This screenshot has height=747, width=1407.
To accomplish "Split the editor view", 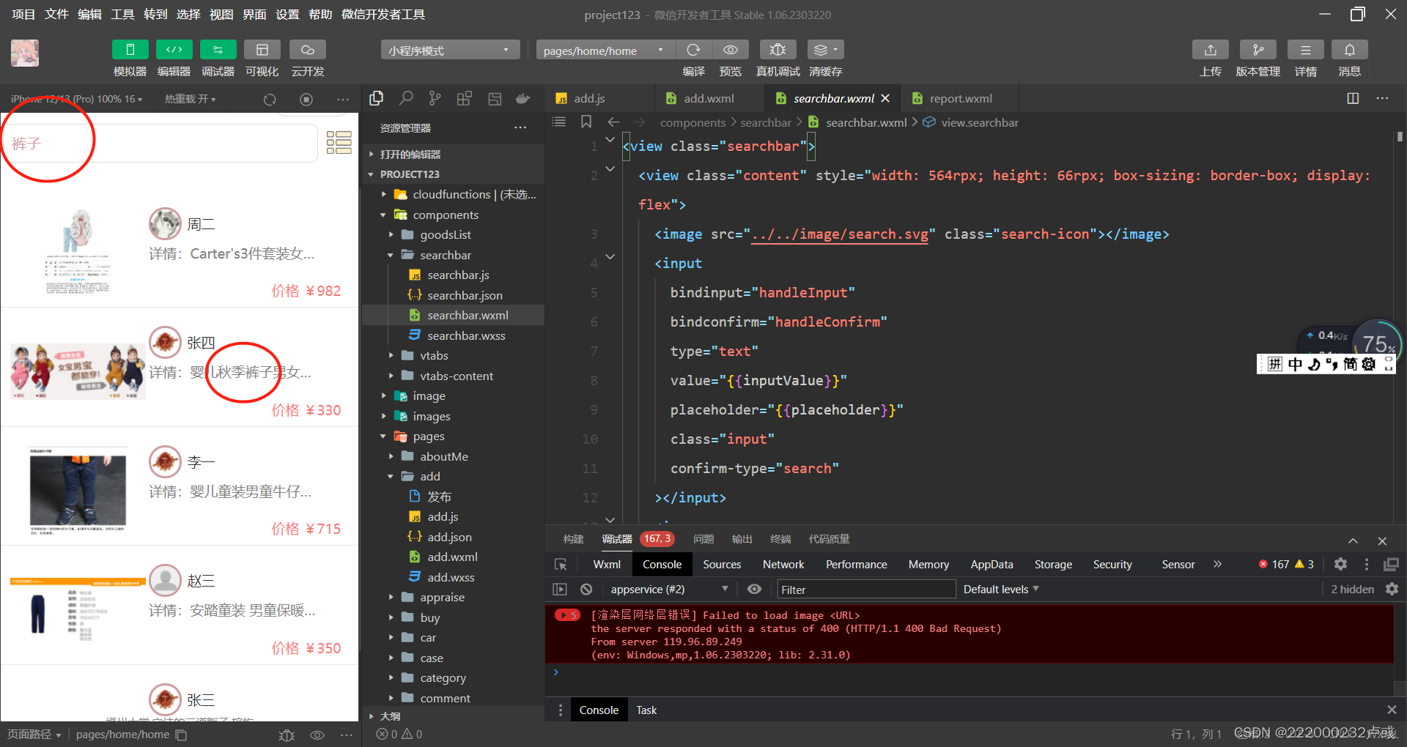I will 1353,98.
